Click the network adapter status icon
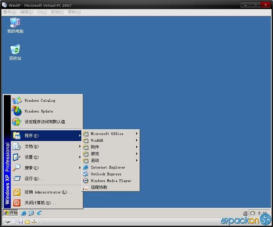Viewport: 273px width, 227px height. [34, 222]
